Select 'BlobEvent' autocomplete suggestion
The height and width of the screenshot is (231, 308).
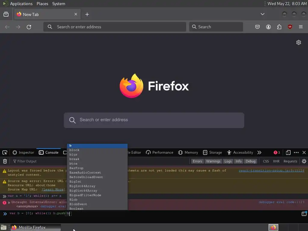[97, 204]
